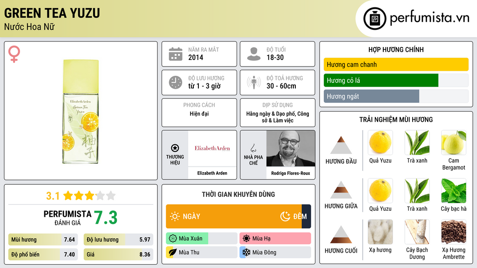Click the 3.1 rating number
This screenshot has width=477, height=268.
pos(53,196)
